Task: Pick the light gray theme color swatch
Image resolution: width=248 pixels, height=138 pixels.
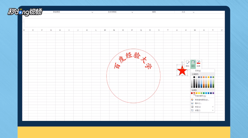Action: click(x=197, y=77)
